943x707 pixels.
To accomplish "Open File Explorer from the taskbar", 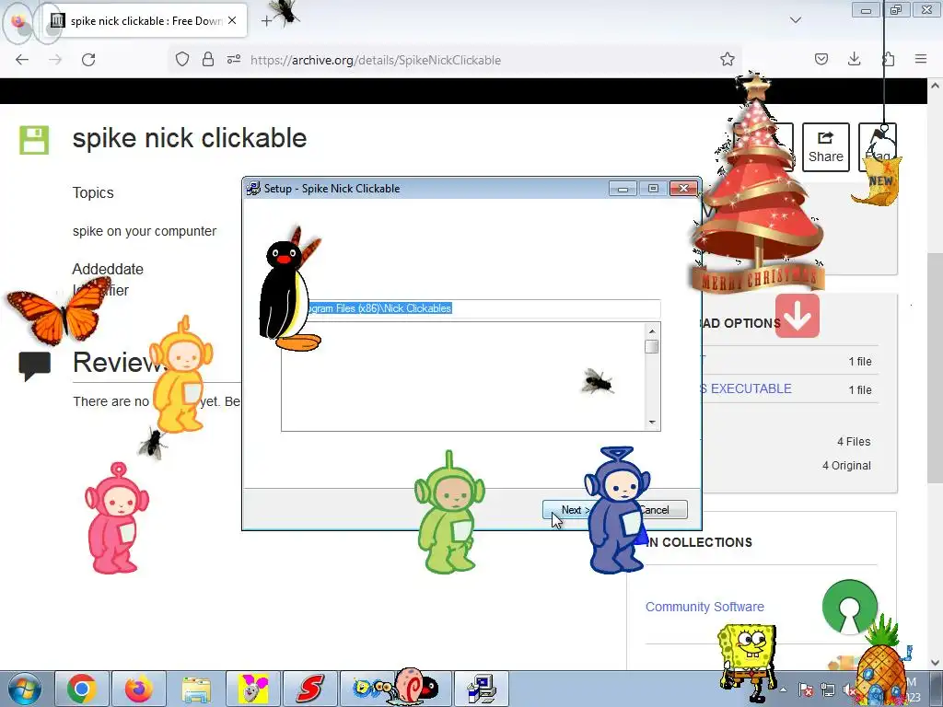I will [196, 689].
